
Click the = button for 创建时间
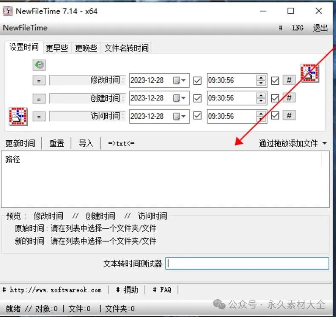click(x=39, y=99)
